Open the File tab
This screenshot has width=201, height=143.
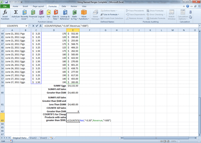pos(5,6)
